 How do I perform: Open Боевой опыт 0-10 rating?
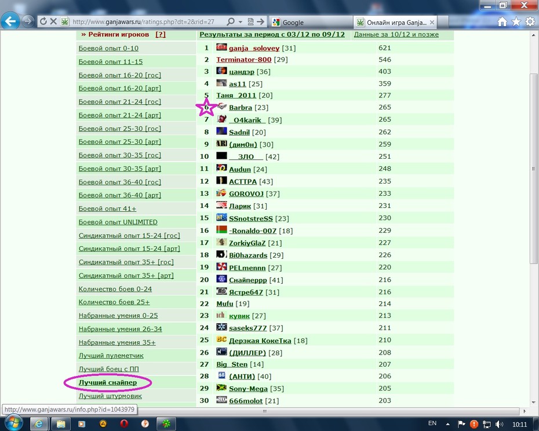pos(108,48)
